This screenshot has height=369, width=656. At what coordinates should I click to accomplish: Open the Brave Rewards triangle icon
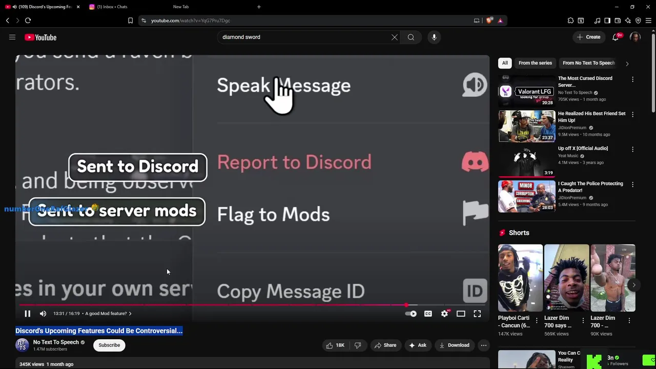point(500,20)
